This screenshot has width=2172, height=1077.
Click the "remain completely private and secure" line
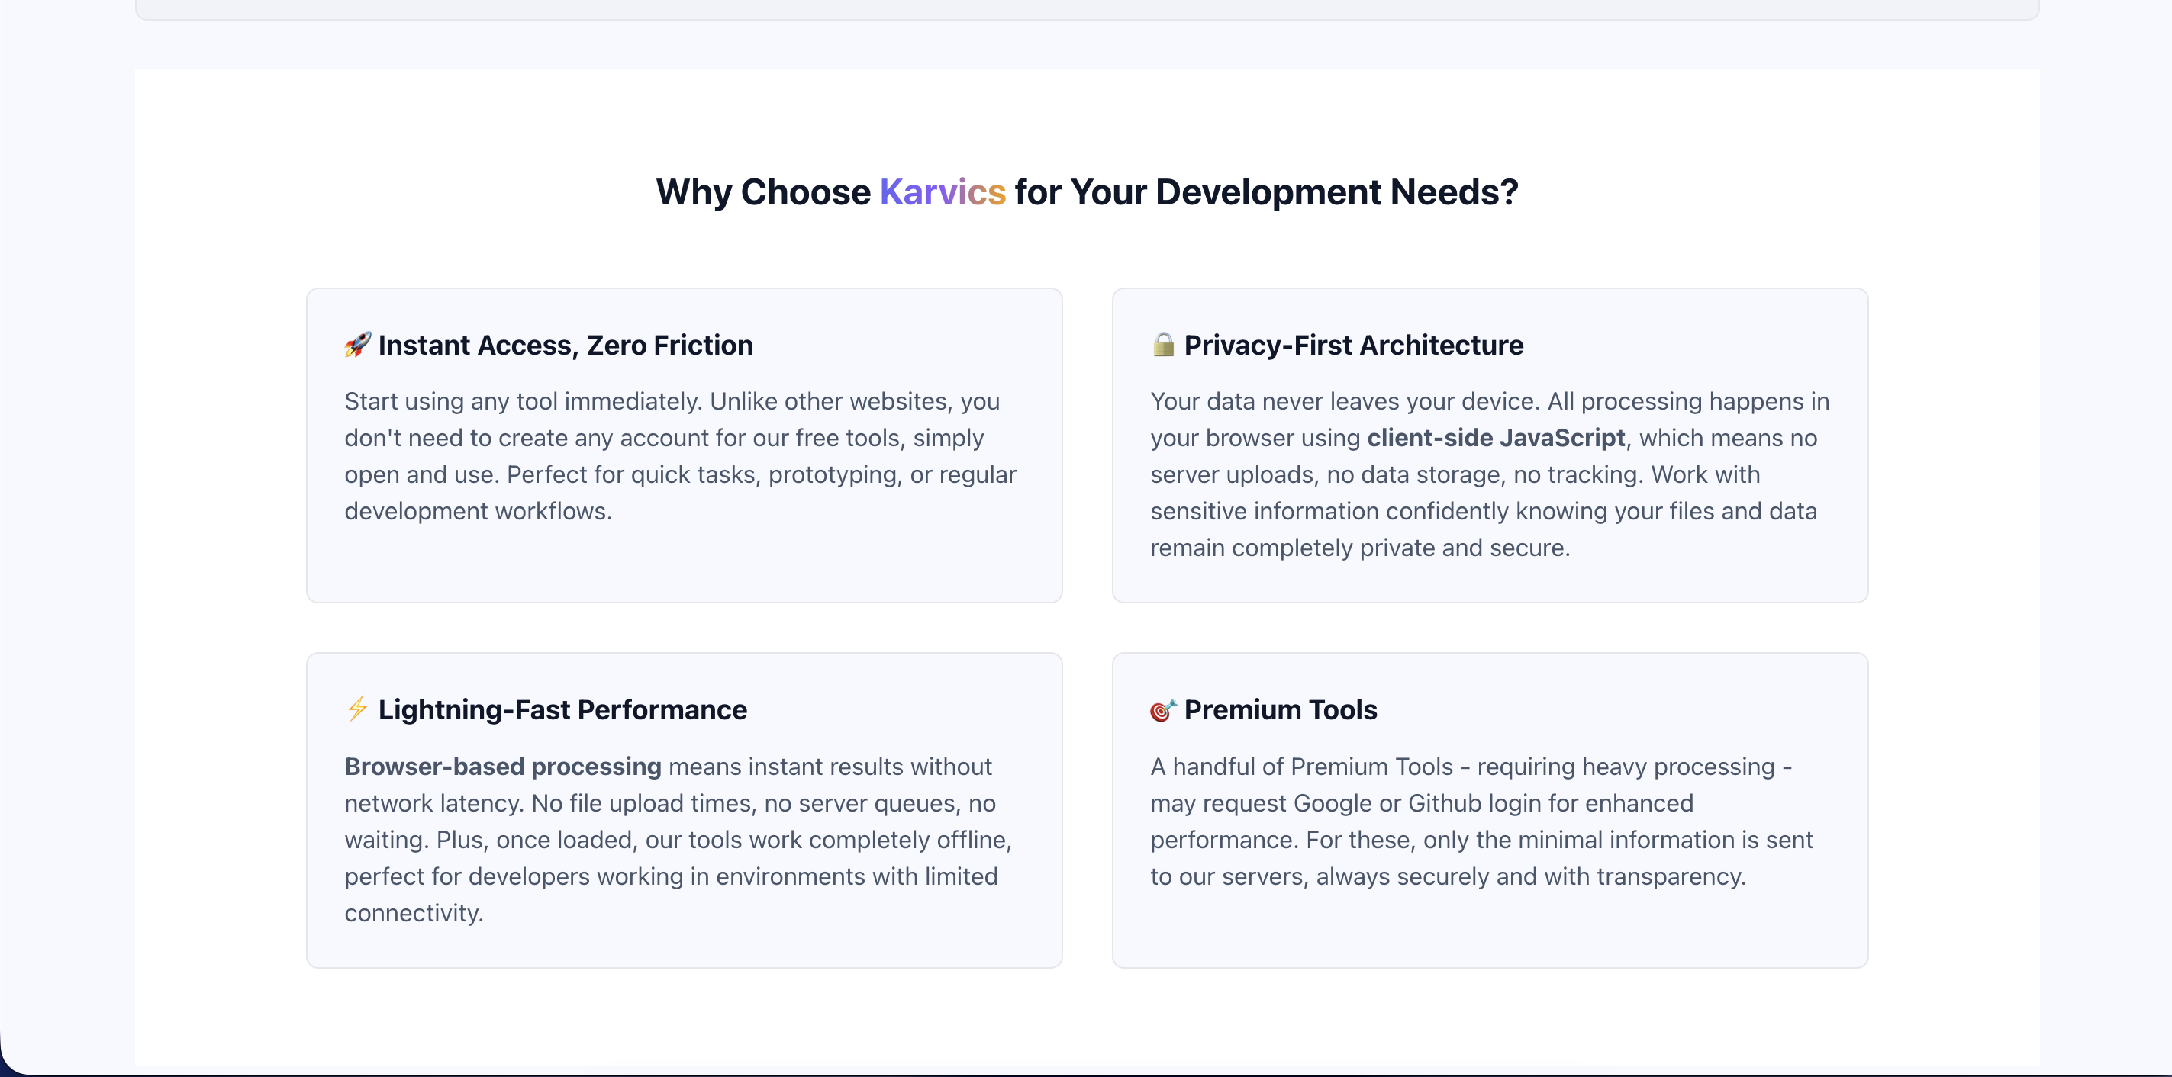[1359, 548]
